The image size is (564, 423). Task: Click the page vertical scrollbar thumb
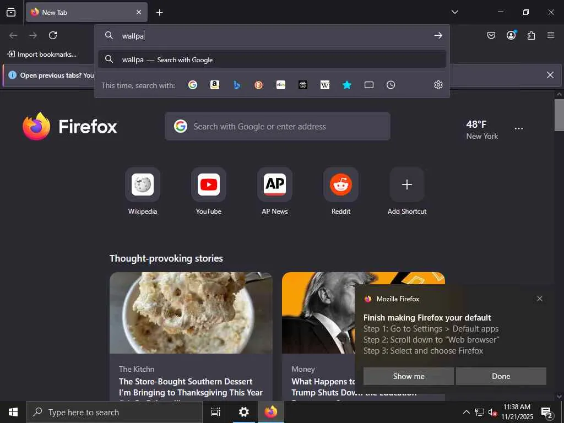point(559,115)
